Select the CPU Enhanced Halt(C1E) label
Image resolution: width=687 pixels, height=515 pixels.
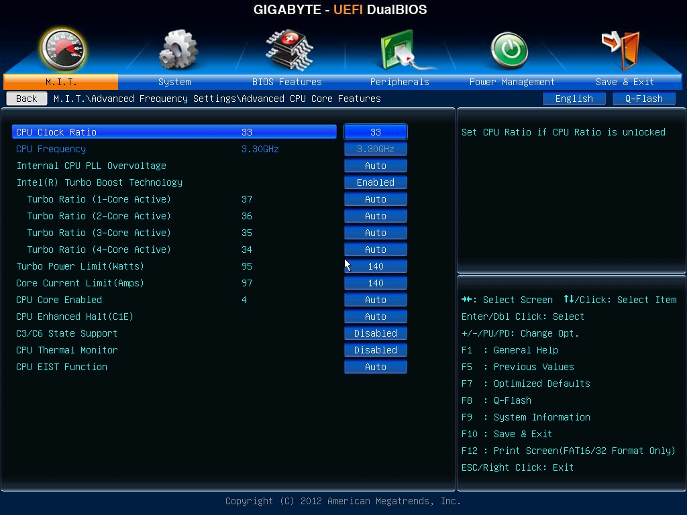(x=74, y=317)
